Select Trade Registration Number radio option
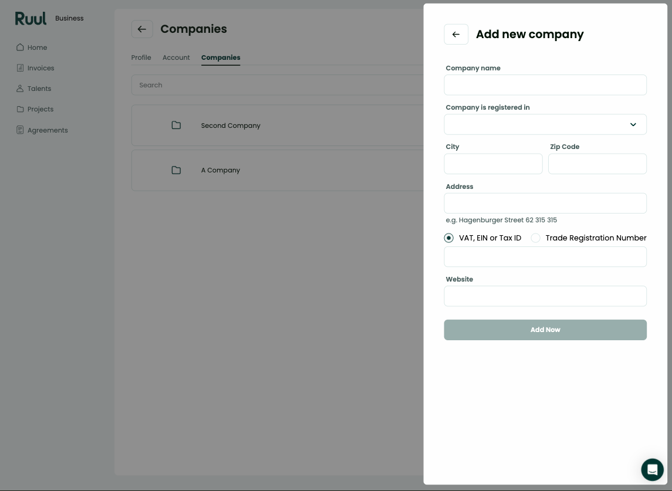 pos(535,238)
